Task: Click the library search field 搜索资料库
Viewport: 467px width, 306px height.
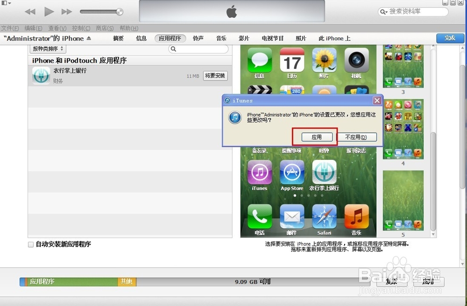Action: [x=413, y=12]
